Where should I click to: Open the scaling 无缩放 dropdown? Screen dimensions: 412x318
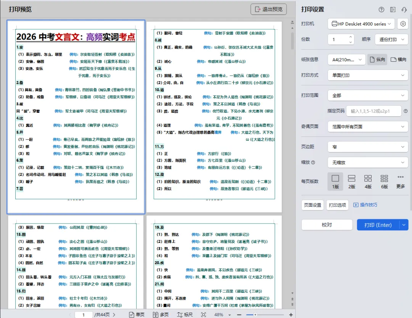(x=368, y=162)
